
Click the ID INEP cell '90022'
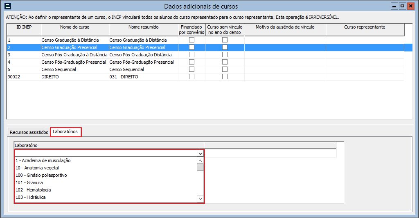click(x=24, y=76)
